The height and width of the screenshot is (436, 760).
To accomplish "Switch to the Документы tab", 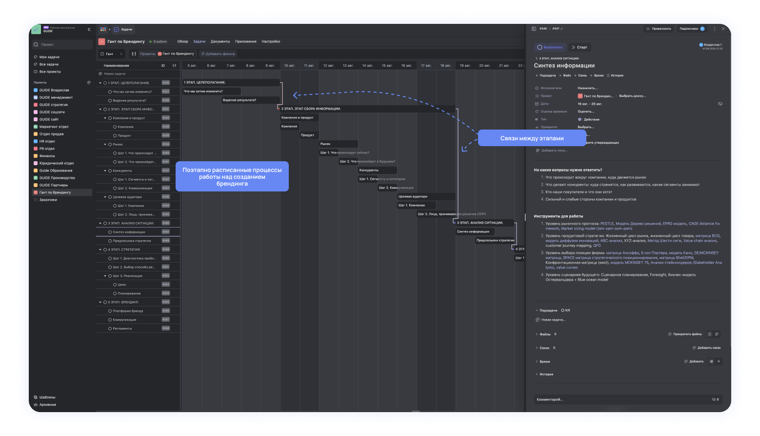I will [220, 41].
